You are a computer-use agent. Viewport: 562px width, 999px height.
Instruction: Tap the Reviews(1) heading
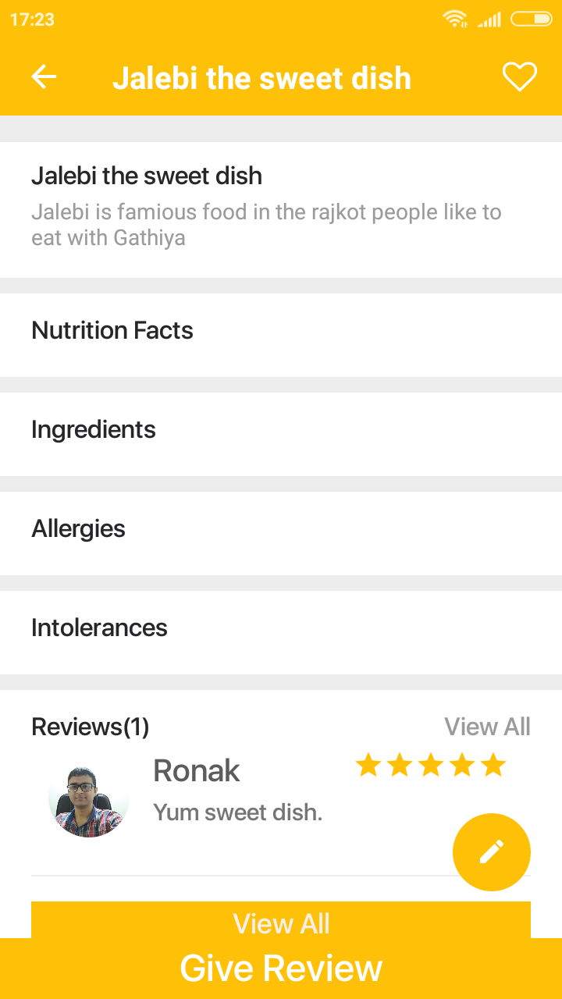click(90, 727)
